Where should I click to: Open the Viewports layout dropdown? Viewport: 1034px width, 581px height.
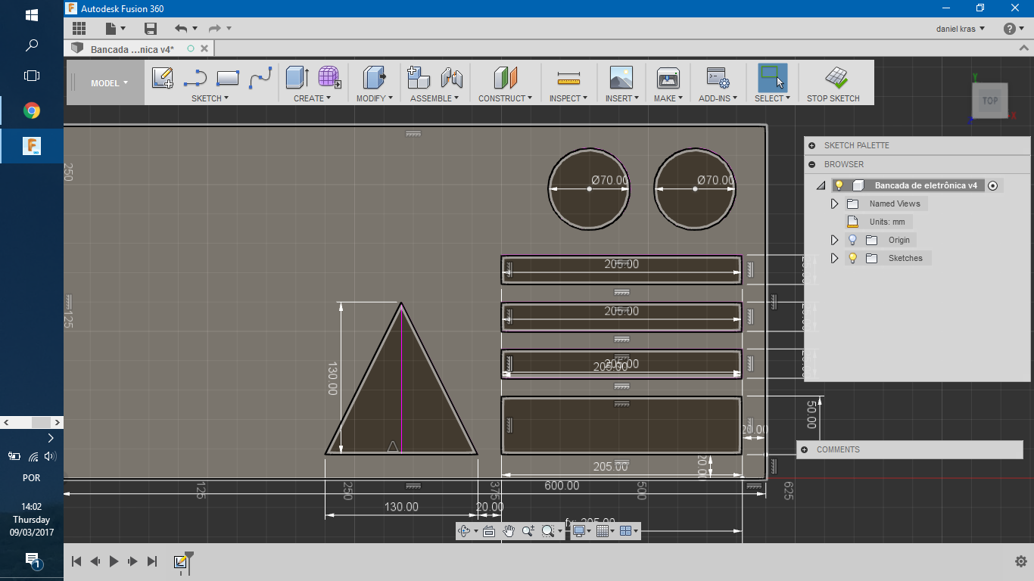[x=628, y=531]
